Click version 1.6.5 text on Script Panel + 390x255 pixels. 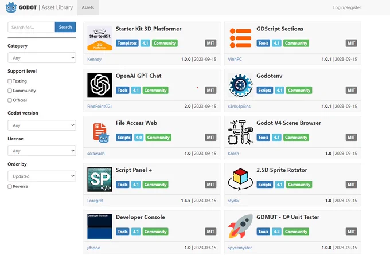[x=186, y=201]
